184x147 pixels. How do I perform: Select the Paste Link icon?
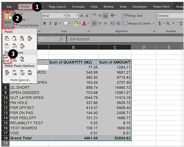[x=15, y=73]
